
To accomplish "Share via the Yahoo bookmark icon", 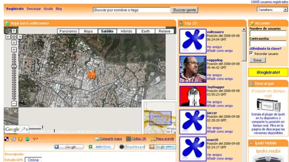I will coord(35,139).
